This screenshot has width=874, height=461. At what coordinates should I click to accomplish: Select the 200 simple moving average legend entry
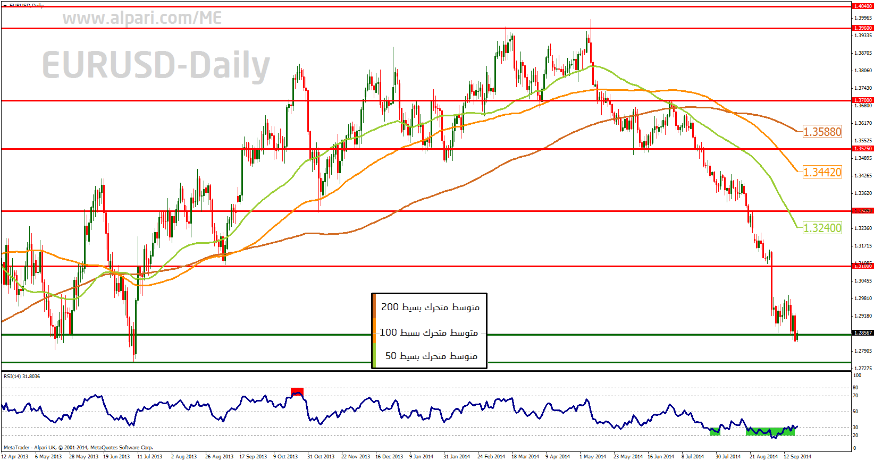(430, 307)
